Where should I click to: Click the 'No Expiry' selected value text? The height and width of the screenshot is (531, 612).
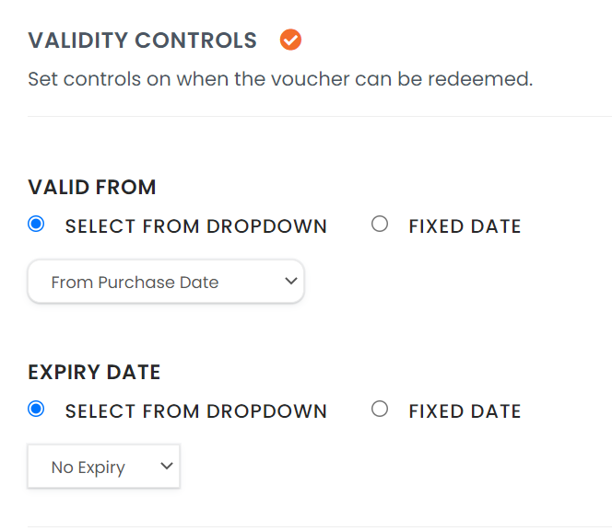tap(88, 468)
